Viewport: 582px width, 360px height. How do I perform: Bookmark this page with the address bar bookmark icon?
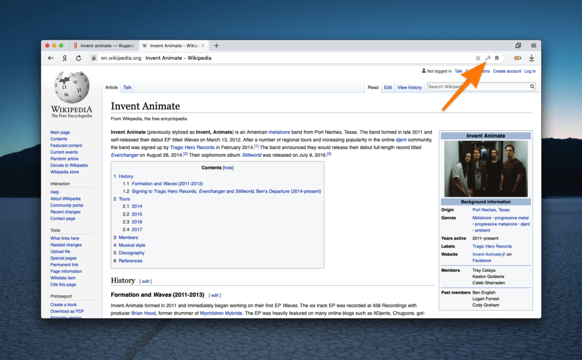497,58
